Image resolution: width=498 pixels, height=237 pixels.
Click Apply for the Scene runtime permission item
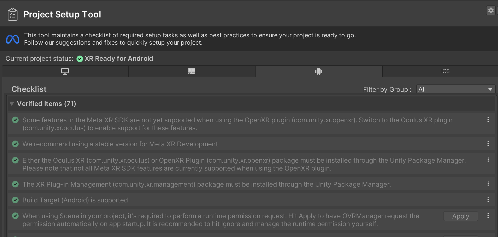pyautogui.click(x=461, y=216)
